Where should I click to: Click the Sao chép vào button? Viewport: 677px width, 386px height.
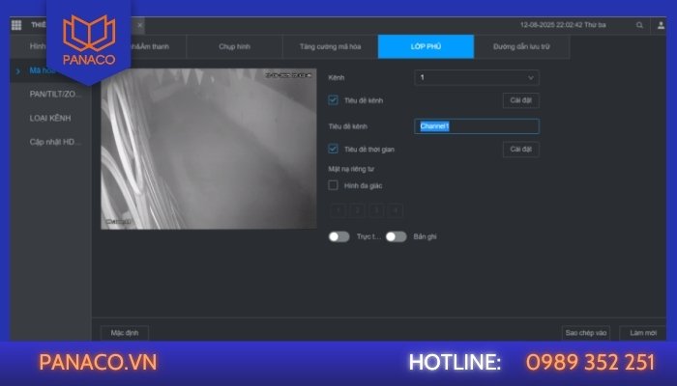[586, 333]
